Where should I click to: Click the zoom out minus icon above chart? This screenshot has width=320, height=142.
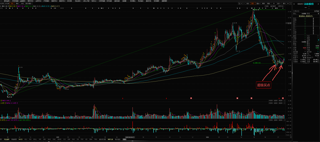[x=244, y=3]
